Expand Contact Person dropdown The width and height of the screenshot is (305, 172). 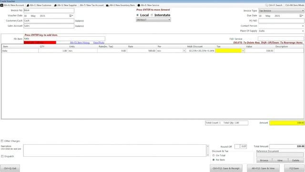click(x=303, y=26)
